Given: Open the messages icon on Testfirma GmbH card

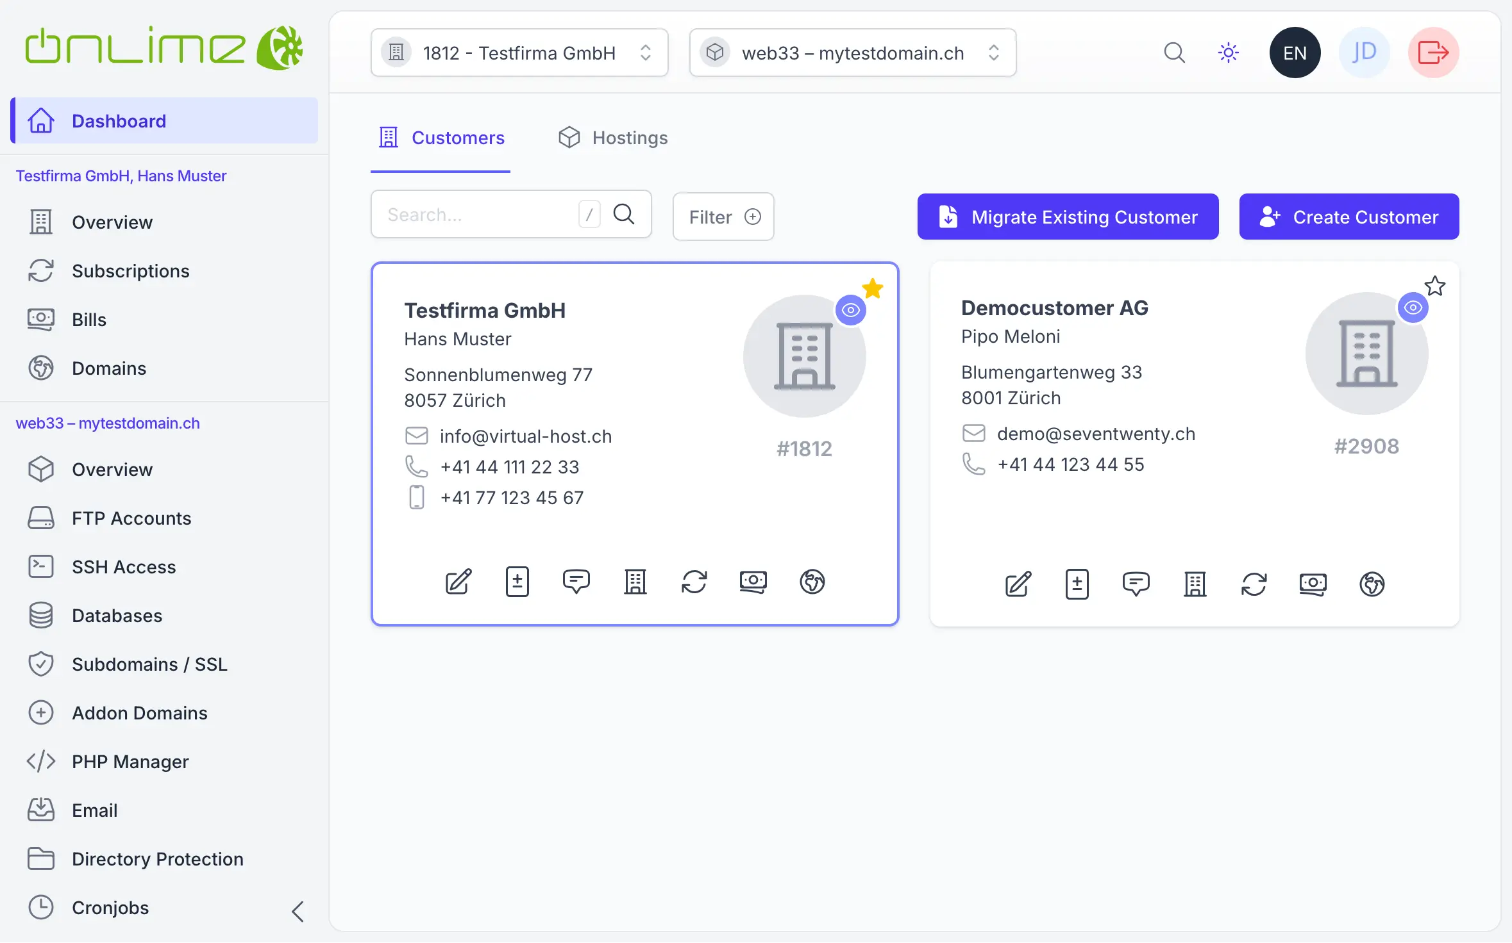Looking at the screenshot, I should coord(576,582).
